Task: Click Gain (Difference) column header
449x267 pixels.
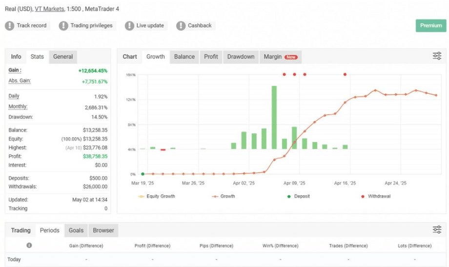Action: pyautogui.click(x=86, y=246)
